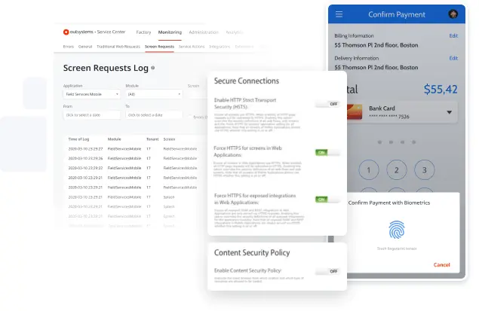Open the Analytics tab

(234, 32)
